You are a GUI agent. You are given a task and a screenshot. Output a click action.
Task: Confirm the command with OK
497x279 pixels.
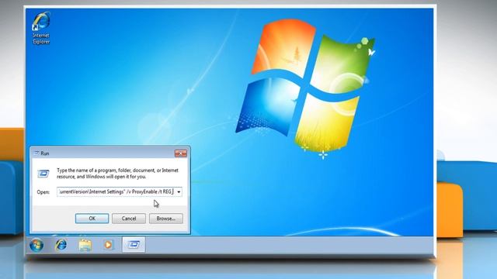click(92, 219)
